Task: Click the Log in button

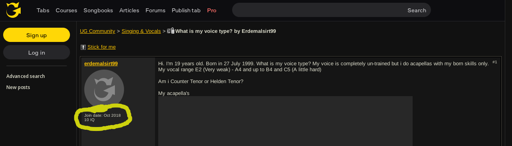Action: (37, 53)
